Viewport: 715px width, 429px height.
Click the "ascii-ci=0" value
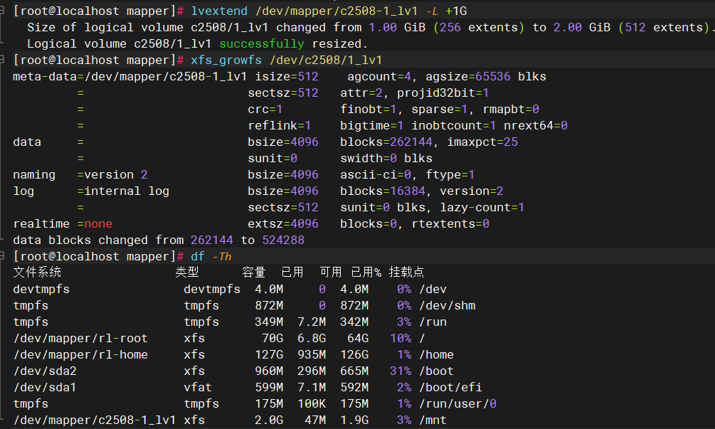coord(375,175)
